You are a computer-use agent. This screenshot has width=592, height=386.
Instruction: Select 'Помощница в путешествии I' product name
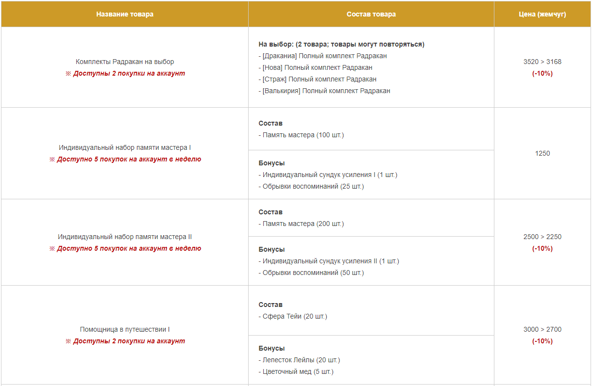(125, 329)
